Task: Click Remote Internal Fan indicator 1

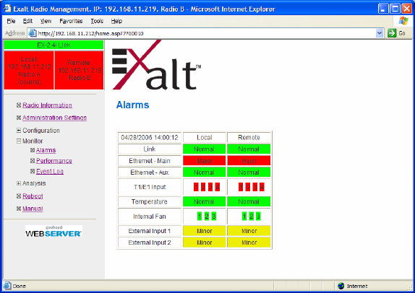Action: point(244,217)
